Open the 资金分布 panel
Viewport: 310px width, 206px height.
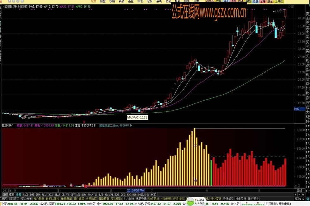click(x=26, y=198)
